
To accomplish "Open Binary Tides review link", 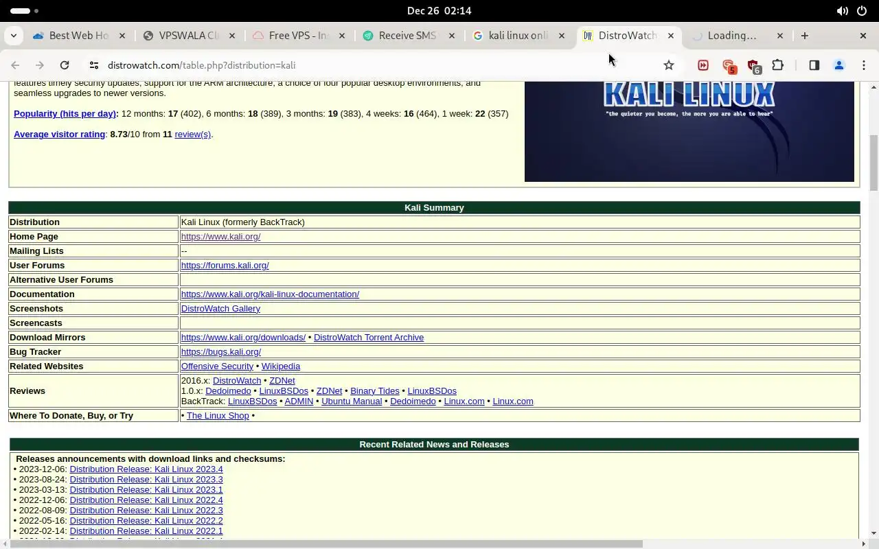I will (375, 391).
